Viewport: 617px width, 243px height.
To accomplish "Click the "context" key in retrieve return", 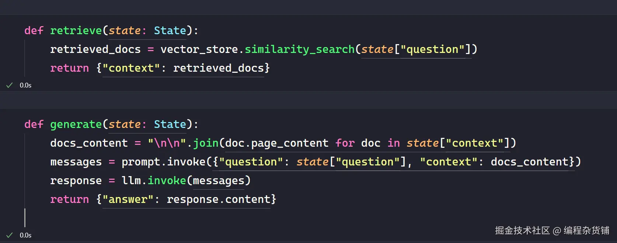I will 131,68.
